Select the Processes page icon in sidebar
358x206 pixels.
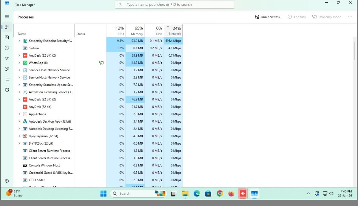coord(7,27)
